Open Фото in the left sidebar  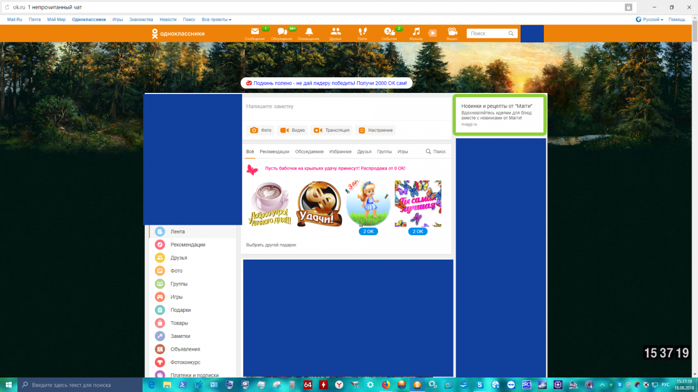pos(193,271)
